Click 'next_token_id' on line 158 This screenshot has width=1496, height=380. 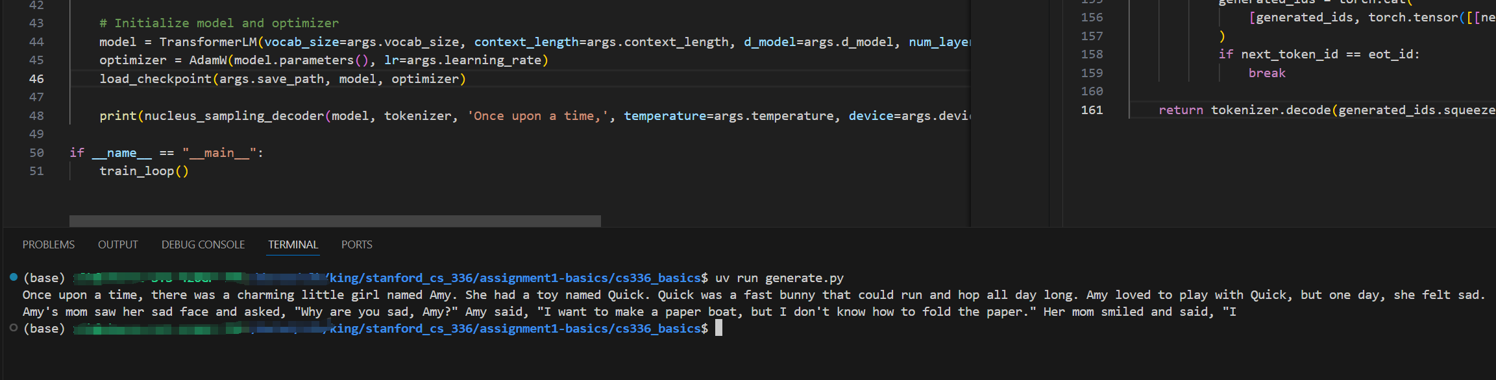click(1289, 54)
